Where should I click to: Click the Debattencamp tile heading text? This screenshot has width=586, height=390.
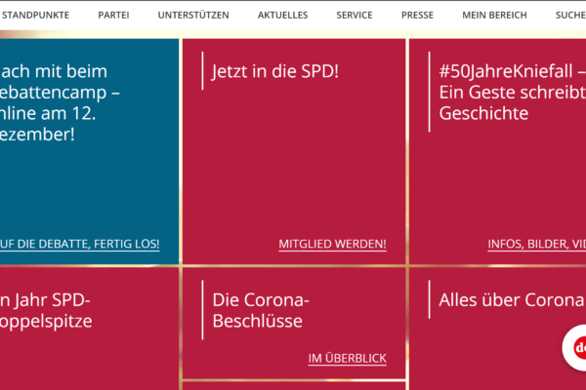60,102
